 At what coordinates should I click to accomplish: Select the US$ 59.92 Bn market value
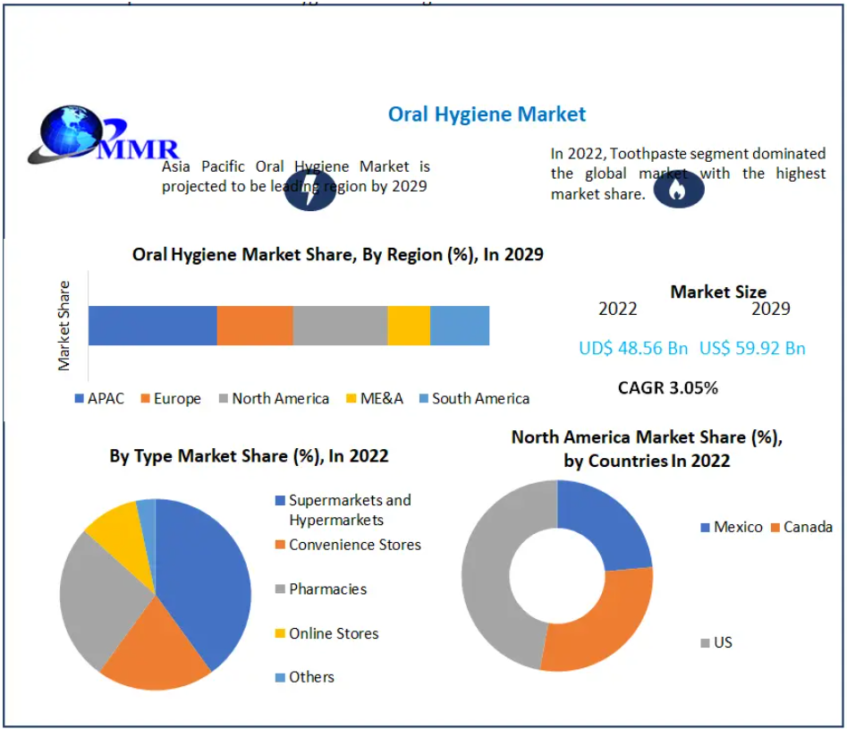pos(752,349)
